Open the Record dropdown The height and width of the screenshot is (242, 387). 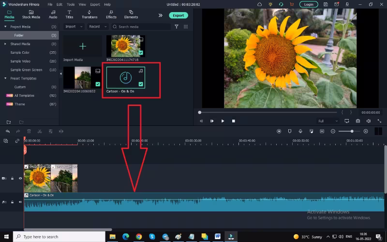pos(96,27)
